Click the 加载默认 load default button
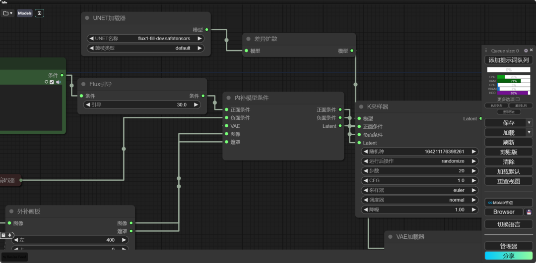This screenshot has height=263, width=536. 509,171
